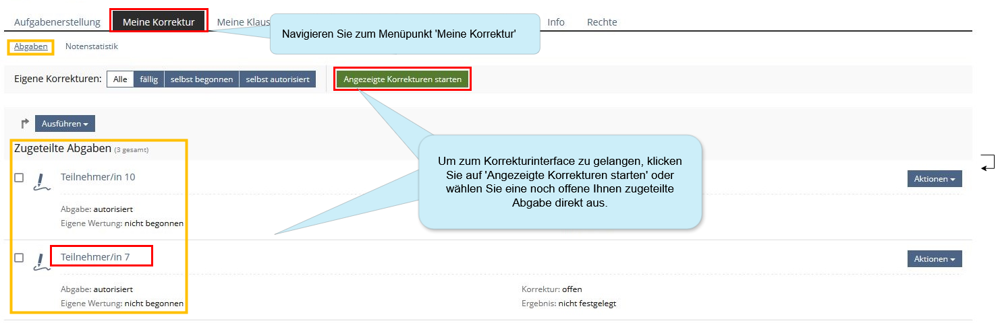Open the Rechte tab
The image size is (1000, 323).
click(602, 22)
